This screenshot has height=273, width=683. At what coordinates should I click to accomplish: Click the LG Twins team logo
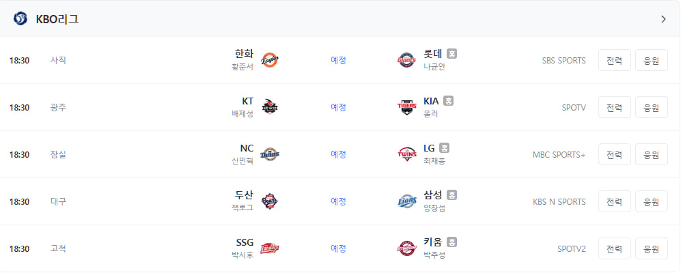click(407, 154)
